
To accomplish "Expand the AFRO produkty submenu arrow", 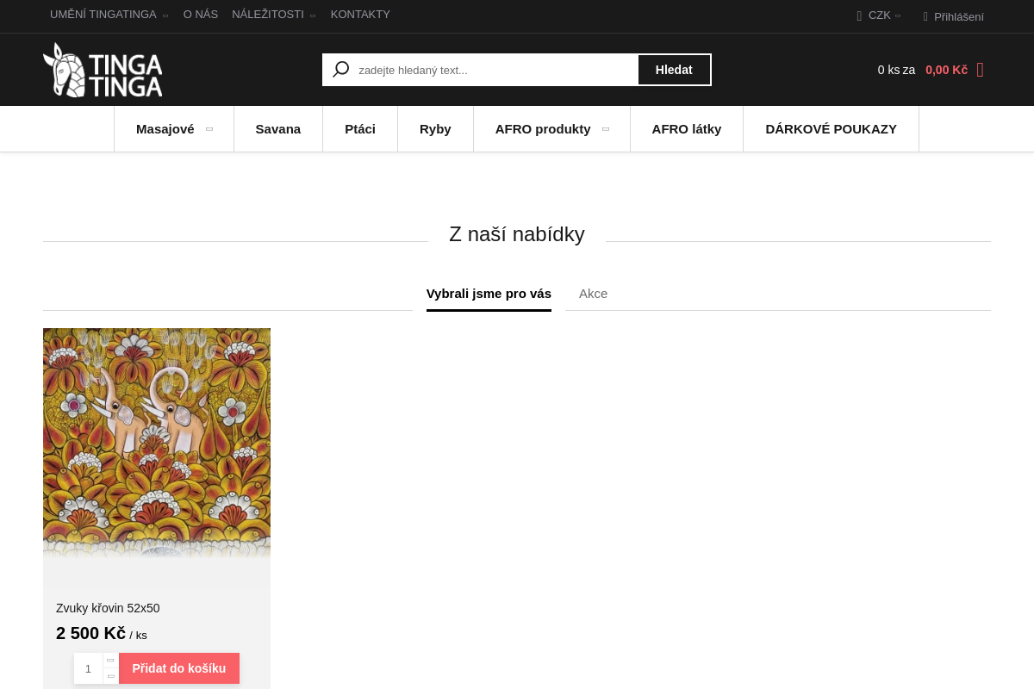I will [606, 129].
